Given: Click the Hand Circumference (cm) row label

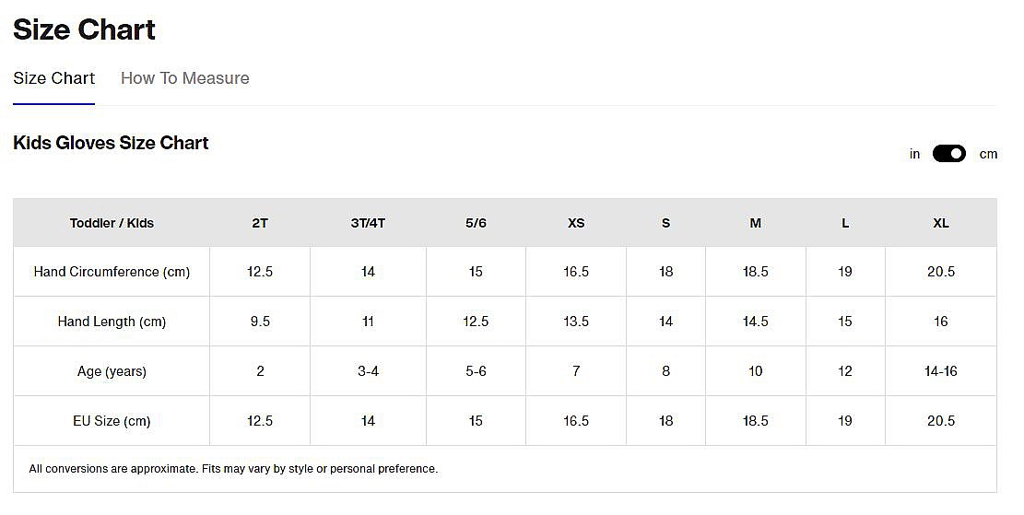Looking at the screenshot, I should tap(112, 272).
